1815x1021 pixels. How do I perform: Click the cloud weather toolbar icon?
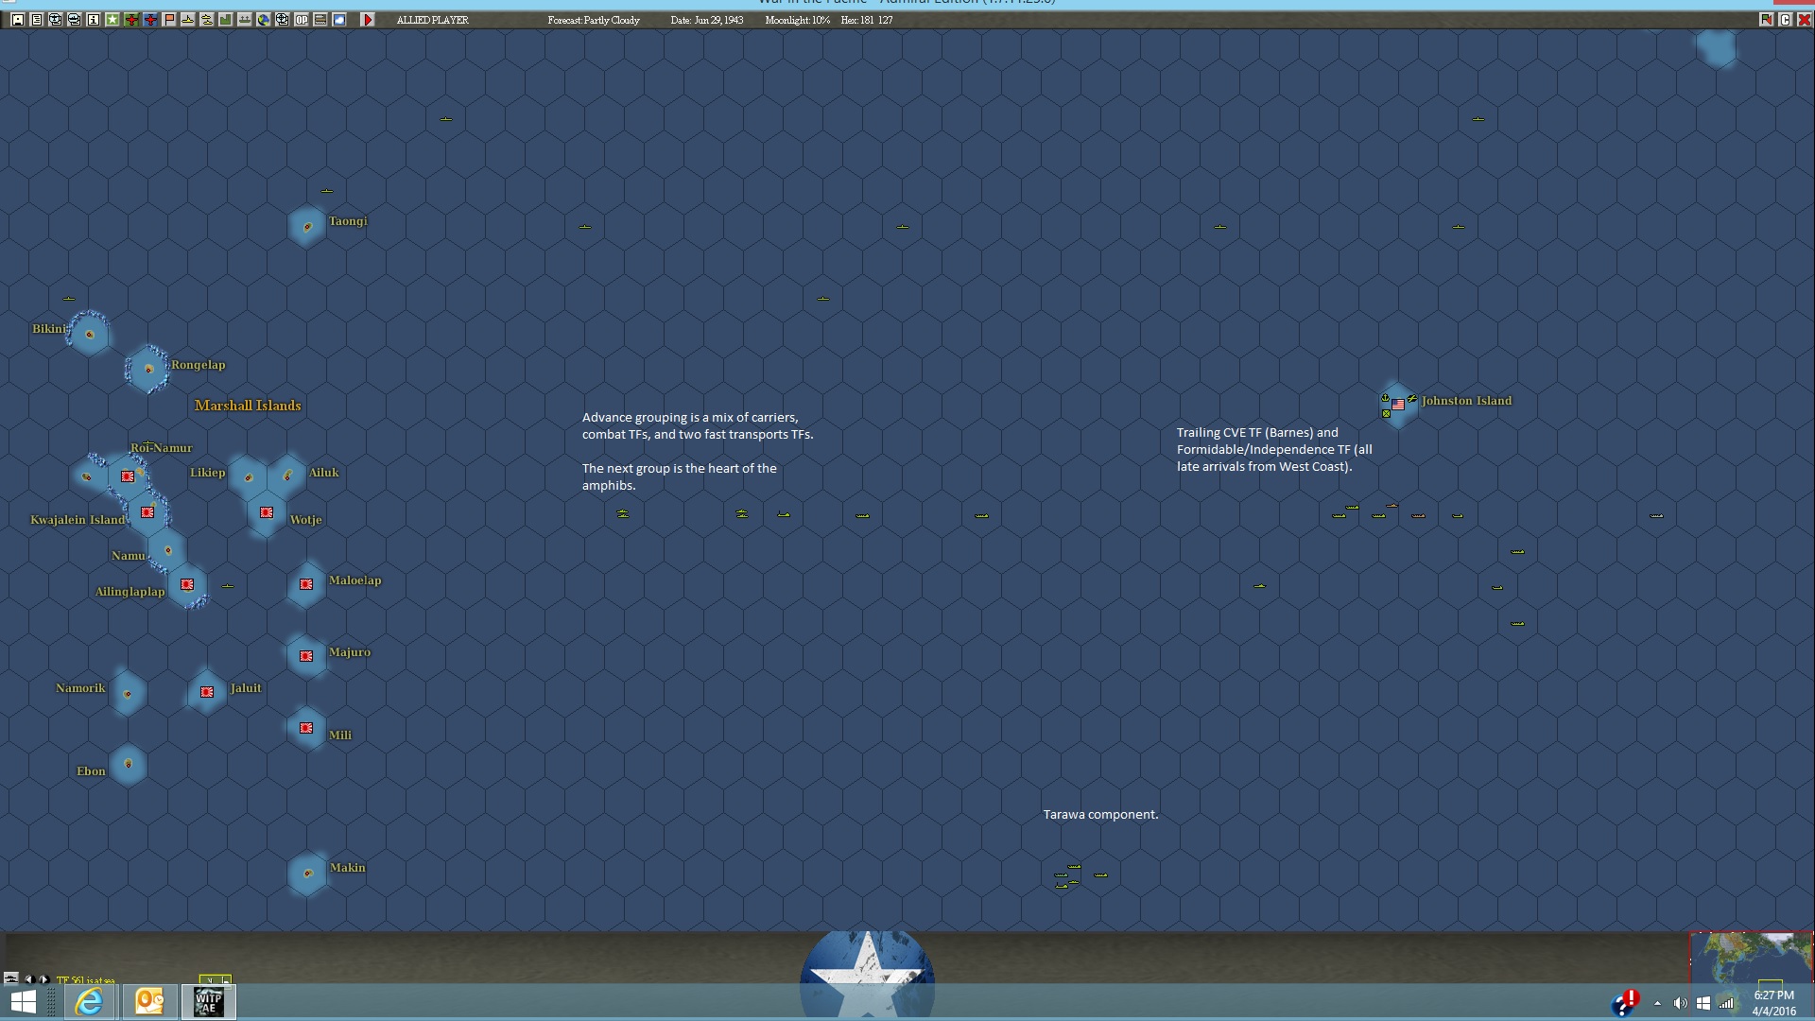point(339,20)
